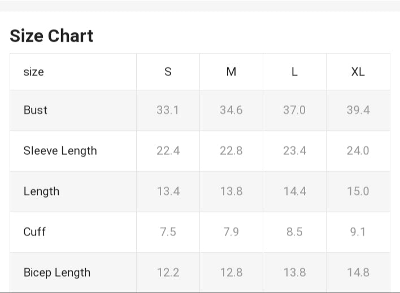Image resolution: width=400 pixels, height=293 pixels.
Task: Click the Cuff row label
Action: 34,232
